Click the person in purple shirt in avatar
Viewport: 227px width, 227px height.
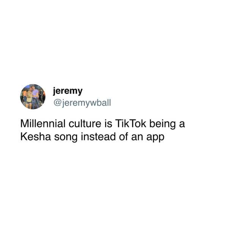(x=35, y=96)
